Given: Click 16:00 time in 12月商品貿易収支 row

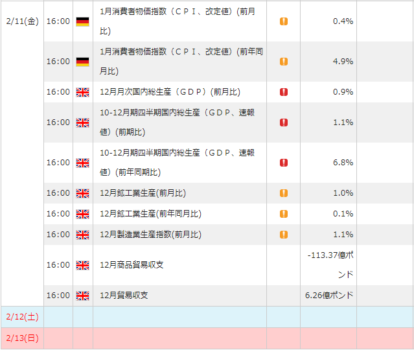Looking at the screenshot, I should pos(58,265).
